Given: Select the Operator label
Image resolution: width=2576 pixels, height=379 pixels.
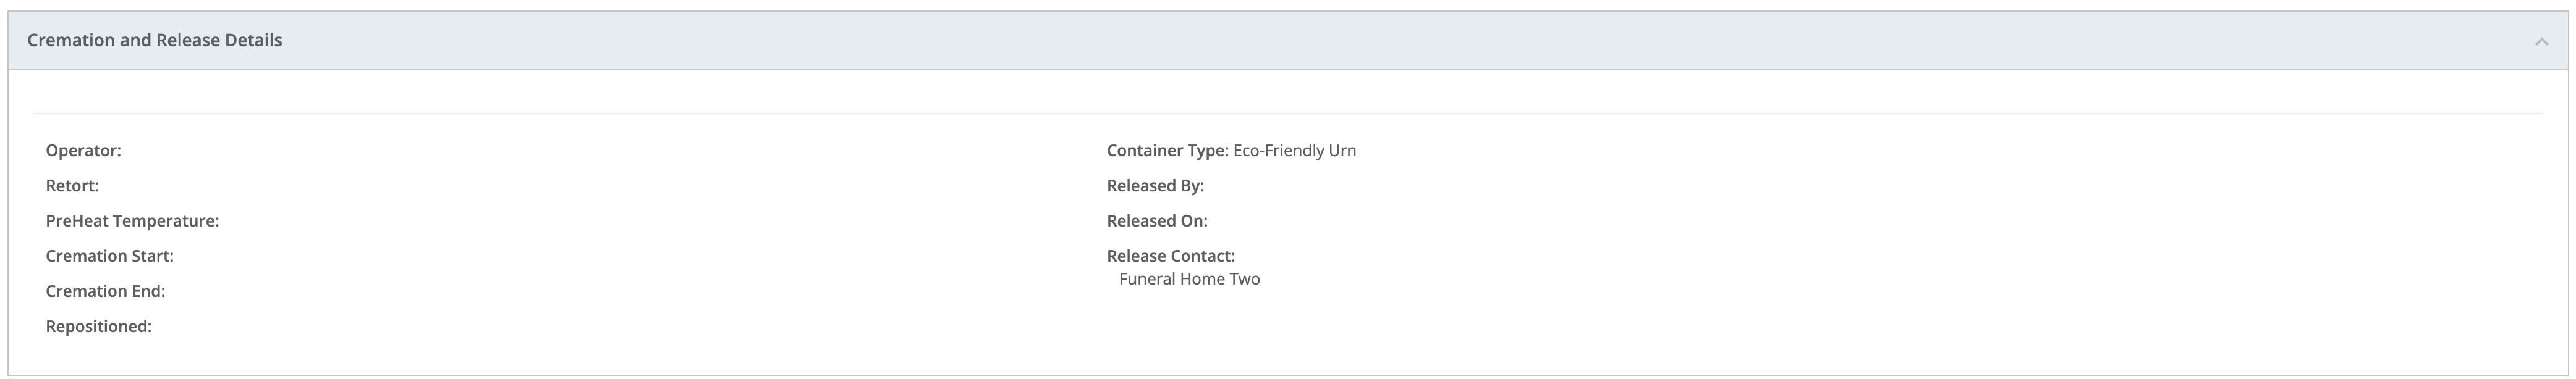Looking at the screenshot, I should (83, 151).
